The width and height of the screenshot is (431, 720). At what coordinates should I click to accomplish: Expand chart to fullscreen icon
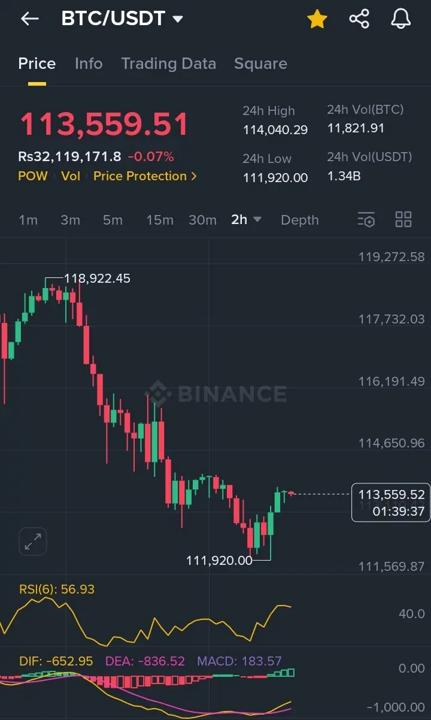(33, 541)
